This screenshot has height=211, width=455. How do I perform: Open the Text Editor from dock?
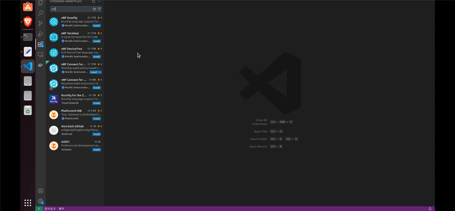click(x=28, y=52)
